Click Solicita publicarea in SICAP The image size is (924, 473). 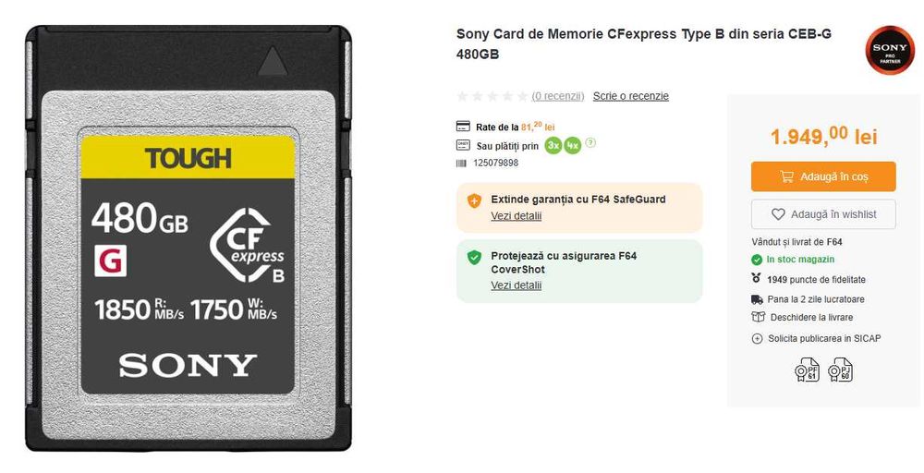tap(824, 339)
